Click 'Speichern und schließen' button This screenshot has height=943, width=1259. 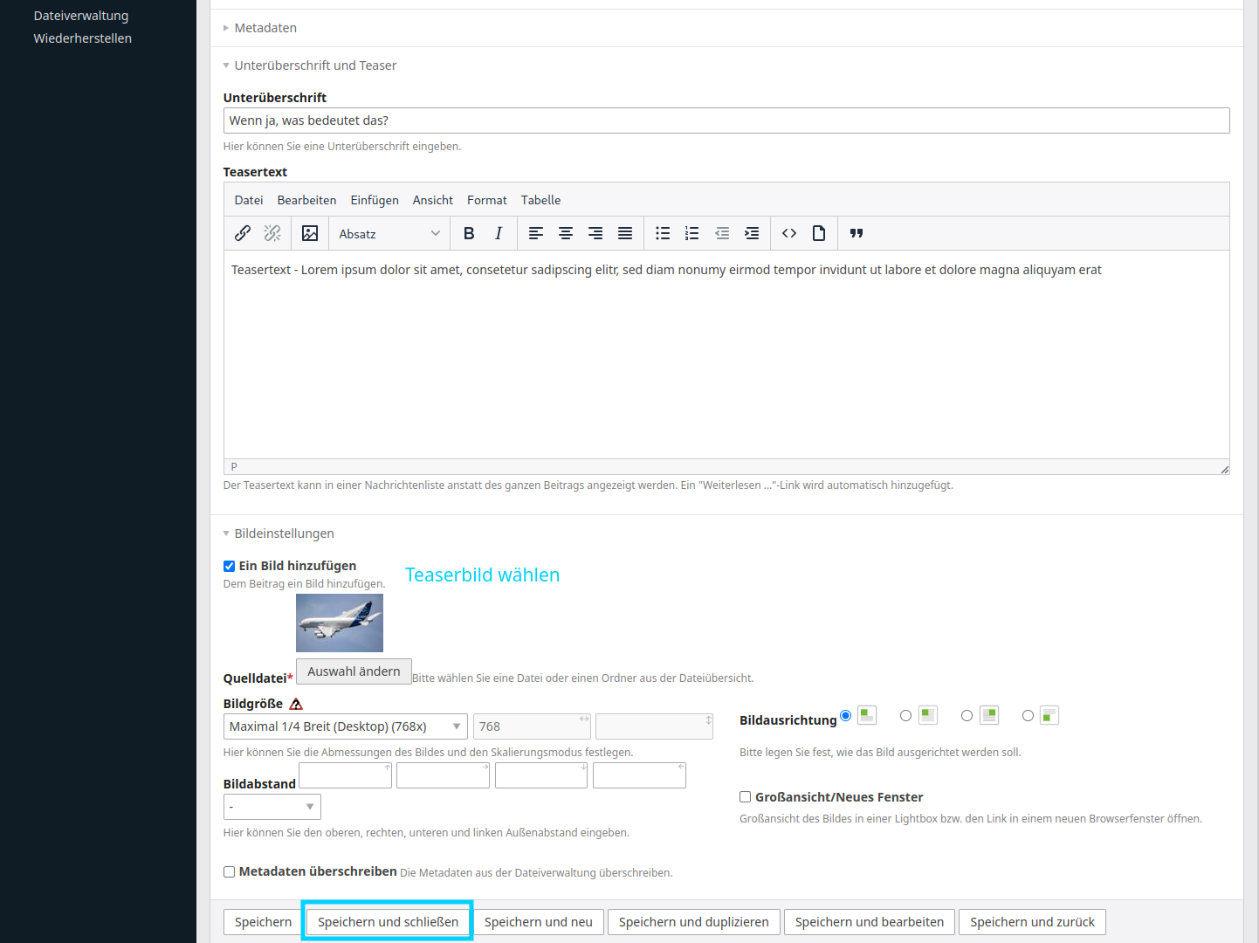coord(388,922)
